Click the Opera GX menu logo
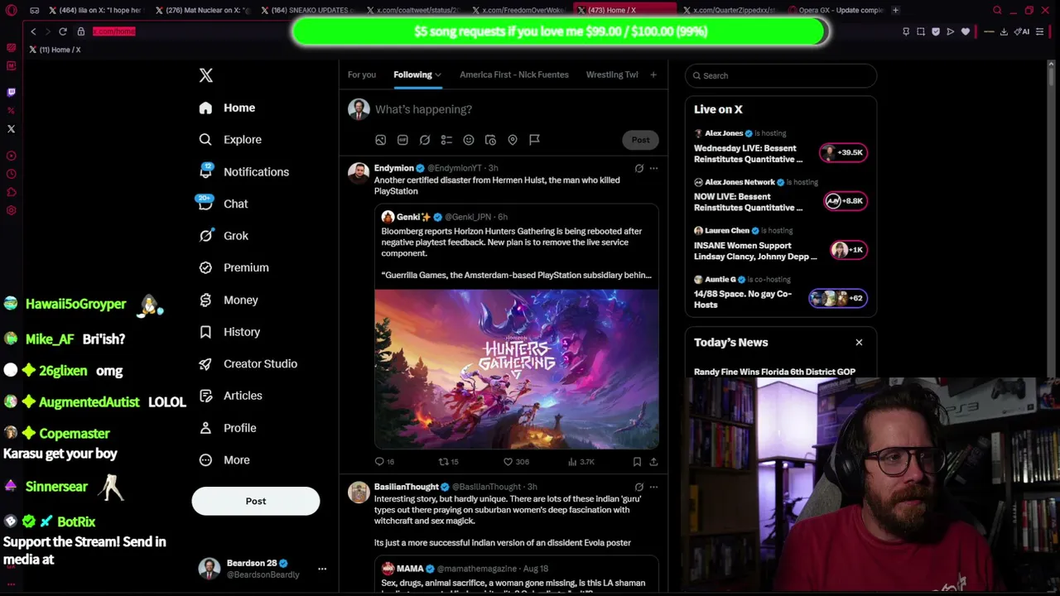This screenshot has width=1060, height=596. point(11,10)
